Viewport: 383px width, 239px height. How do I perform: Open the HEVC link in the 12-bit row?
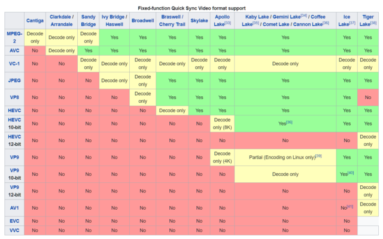click(x=14, y=137)
